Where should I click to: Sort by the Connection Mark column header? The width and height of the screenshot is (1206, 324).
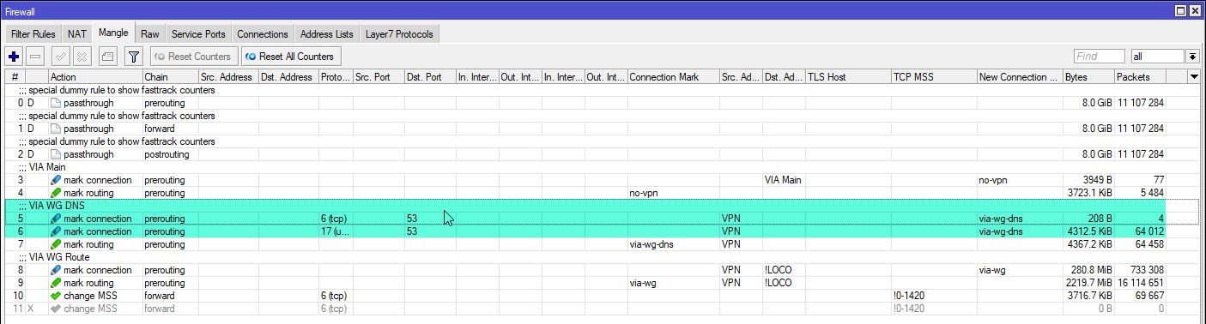[x=674, y=77]
